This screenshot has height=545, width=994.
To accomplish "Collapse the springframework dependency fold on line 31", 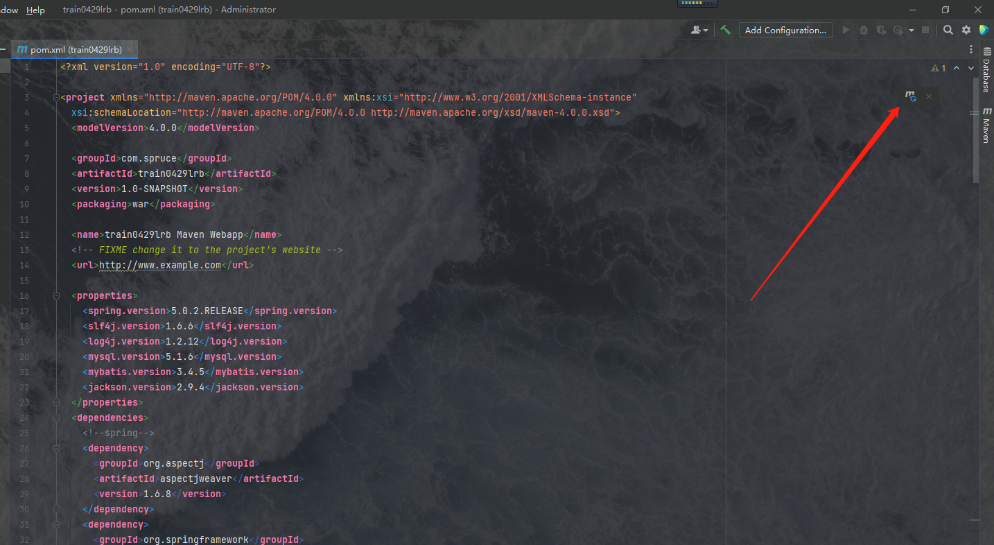I will coord(58,524).
